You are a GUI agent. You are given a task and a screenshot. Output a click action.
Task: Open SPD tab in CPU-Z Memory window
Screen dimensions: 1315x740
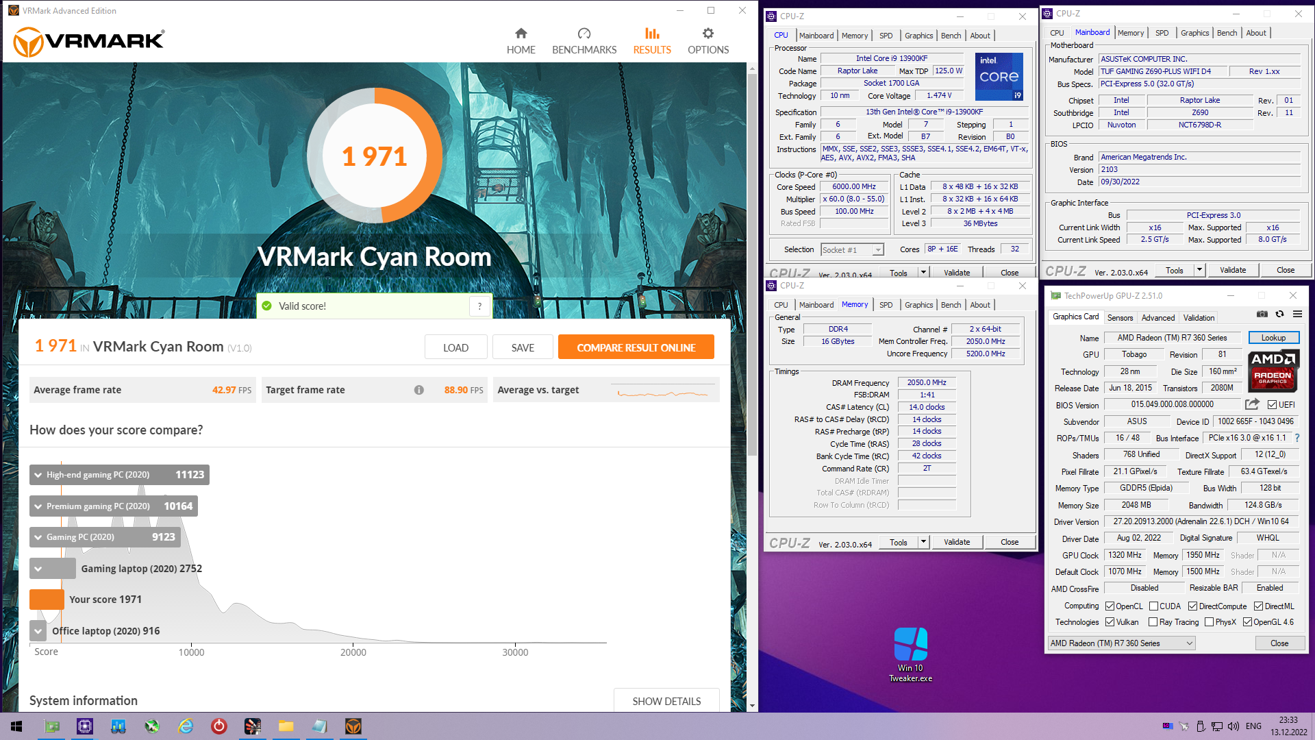pyautogui.click(x=886, y=305)
